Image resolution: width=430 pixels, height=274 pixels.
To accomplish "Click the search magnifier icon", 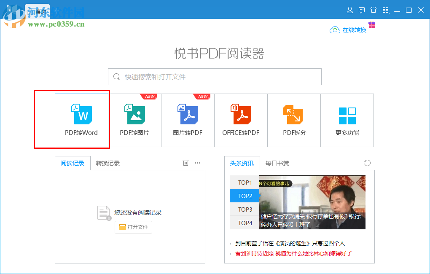I will (x=116, y=77).
